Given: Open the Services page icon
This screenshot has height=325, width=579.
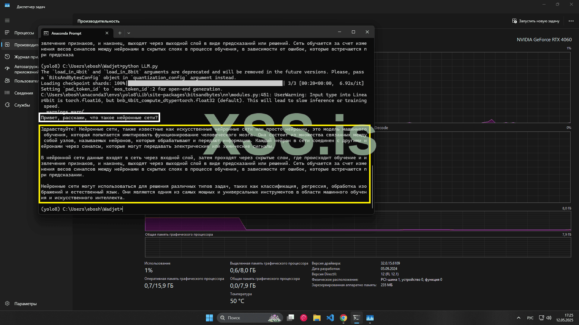Looking at the screenshot, I should pyautogui.click(x=7, y=105).
